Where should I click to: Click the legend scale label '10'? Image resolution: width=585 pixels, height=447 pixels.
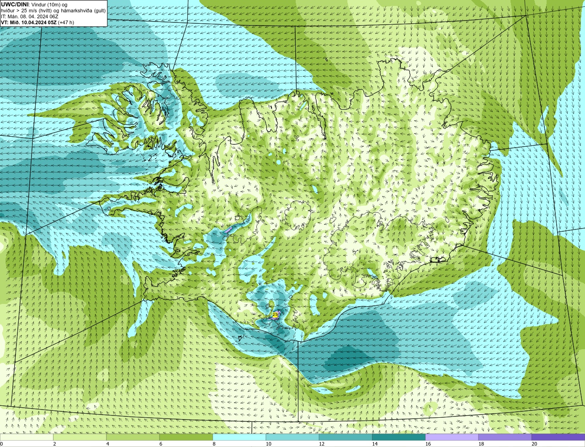click(x=268, y=444)
